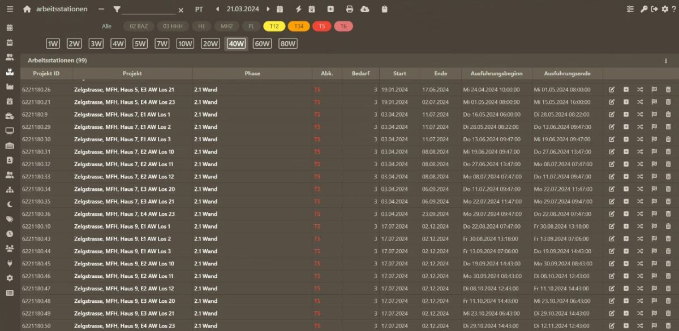The width and height of the screenshot is (679, 331).
Task: Open the key icon at top right
Action: point(644,8)
